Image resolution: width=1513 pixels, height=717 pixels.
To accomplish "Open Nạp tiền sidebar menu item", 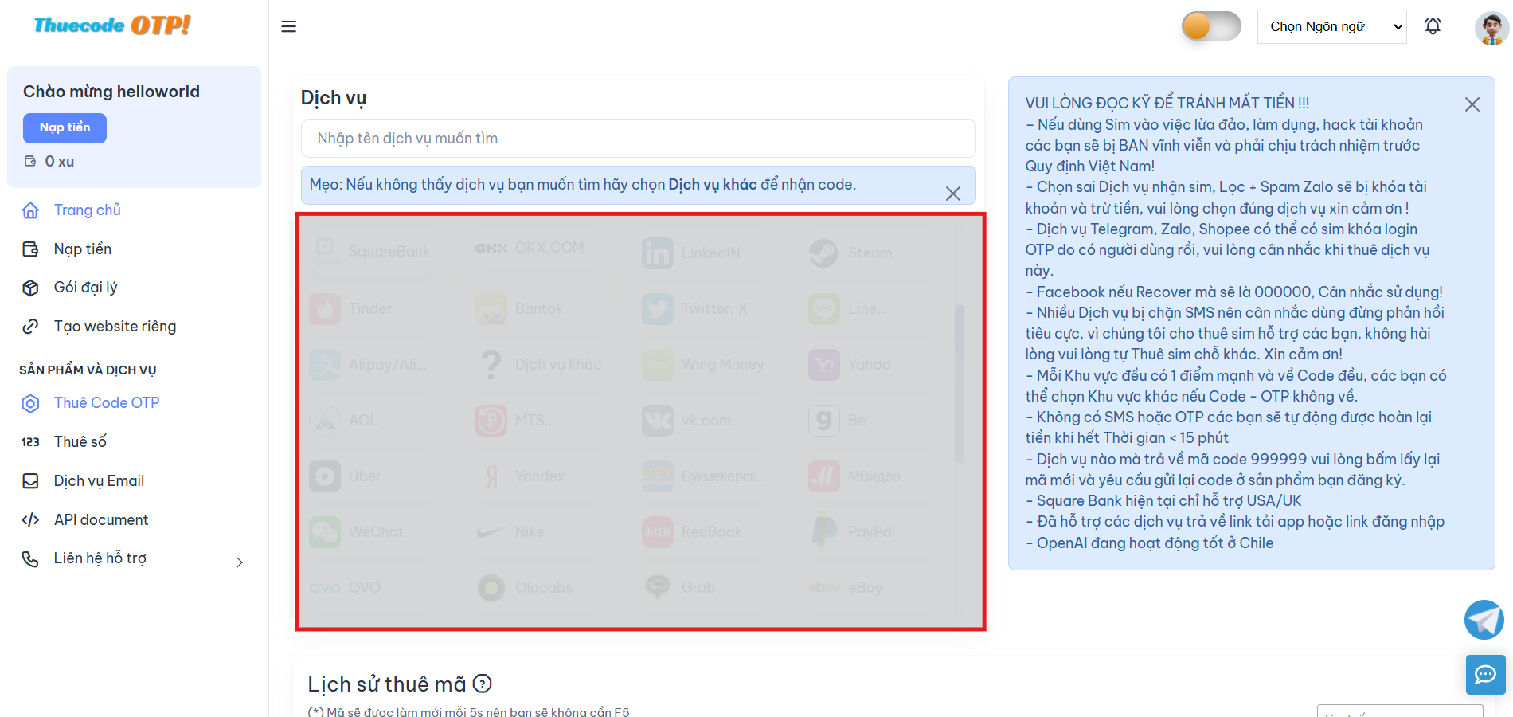I will point(82,249).
